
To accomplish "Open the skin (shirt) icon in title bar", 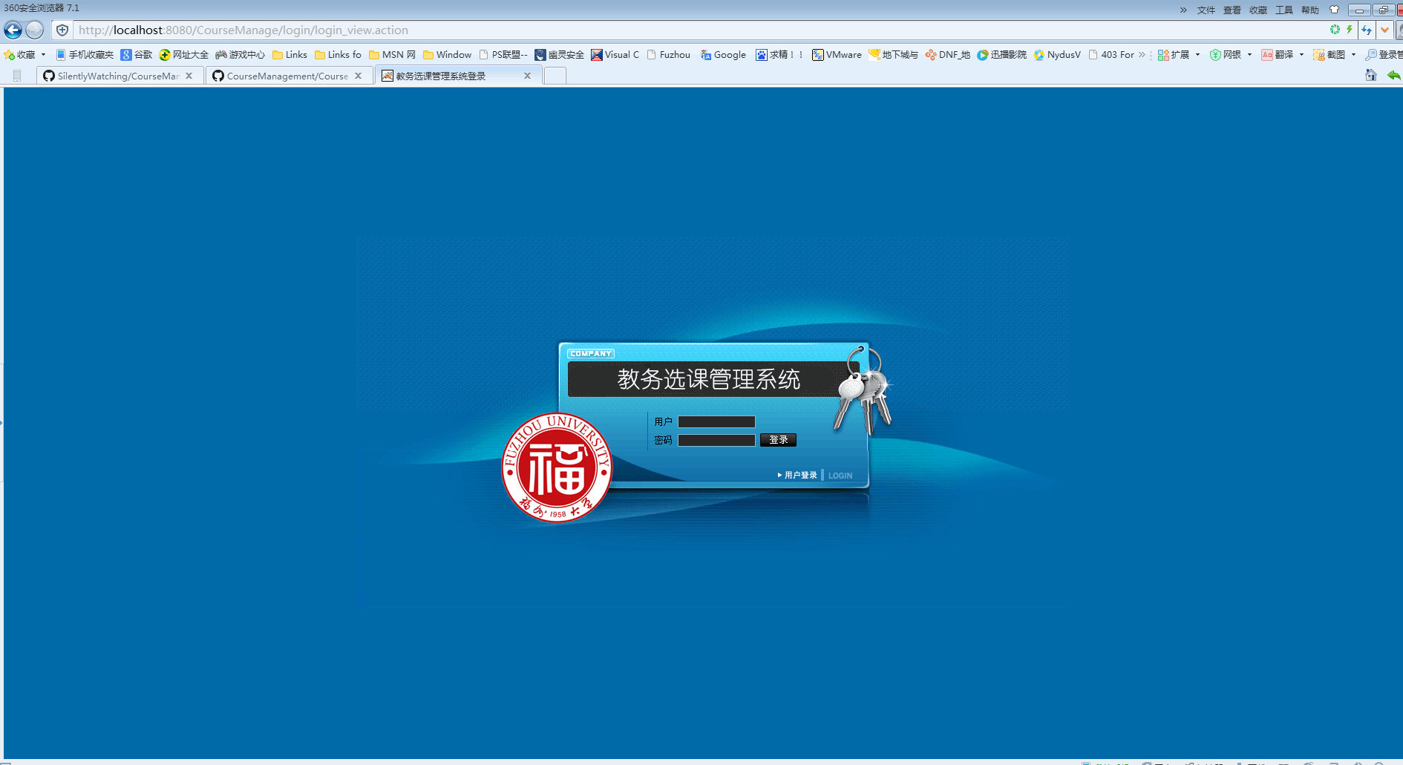I will [x=1334, y=10].
